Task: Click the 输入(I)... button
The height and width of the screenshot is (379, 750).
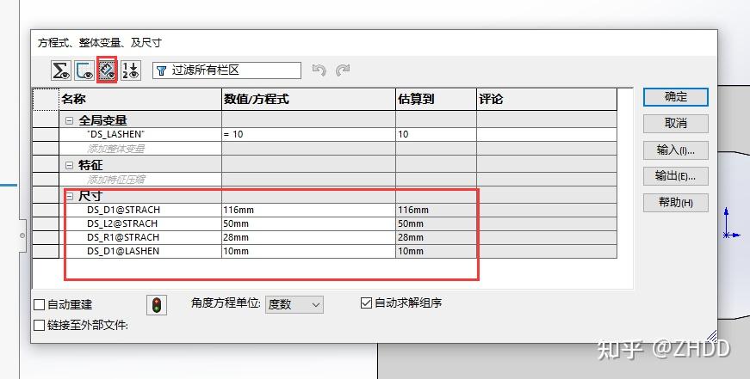Action: click(675, 150)
